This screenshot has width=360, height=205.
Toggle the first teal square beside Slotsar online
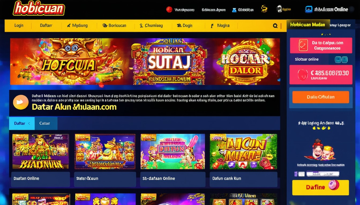[x=338, y=60]
